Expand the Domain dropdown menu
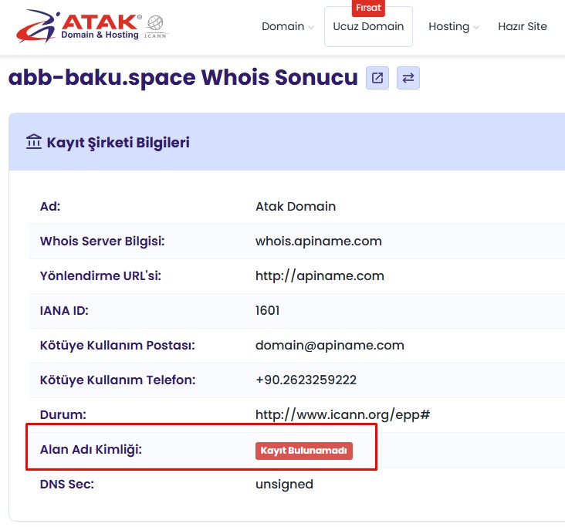565x527 pixels. click(x=287, y=26)
